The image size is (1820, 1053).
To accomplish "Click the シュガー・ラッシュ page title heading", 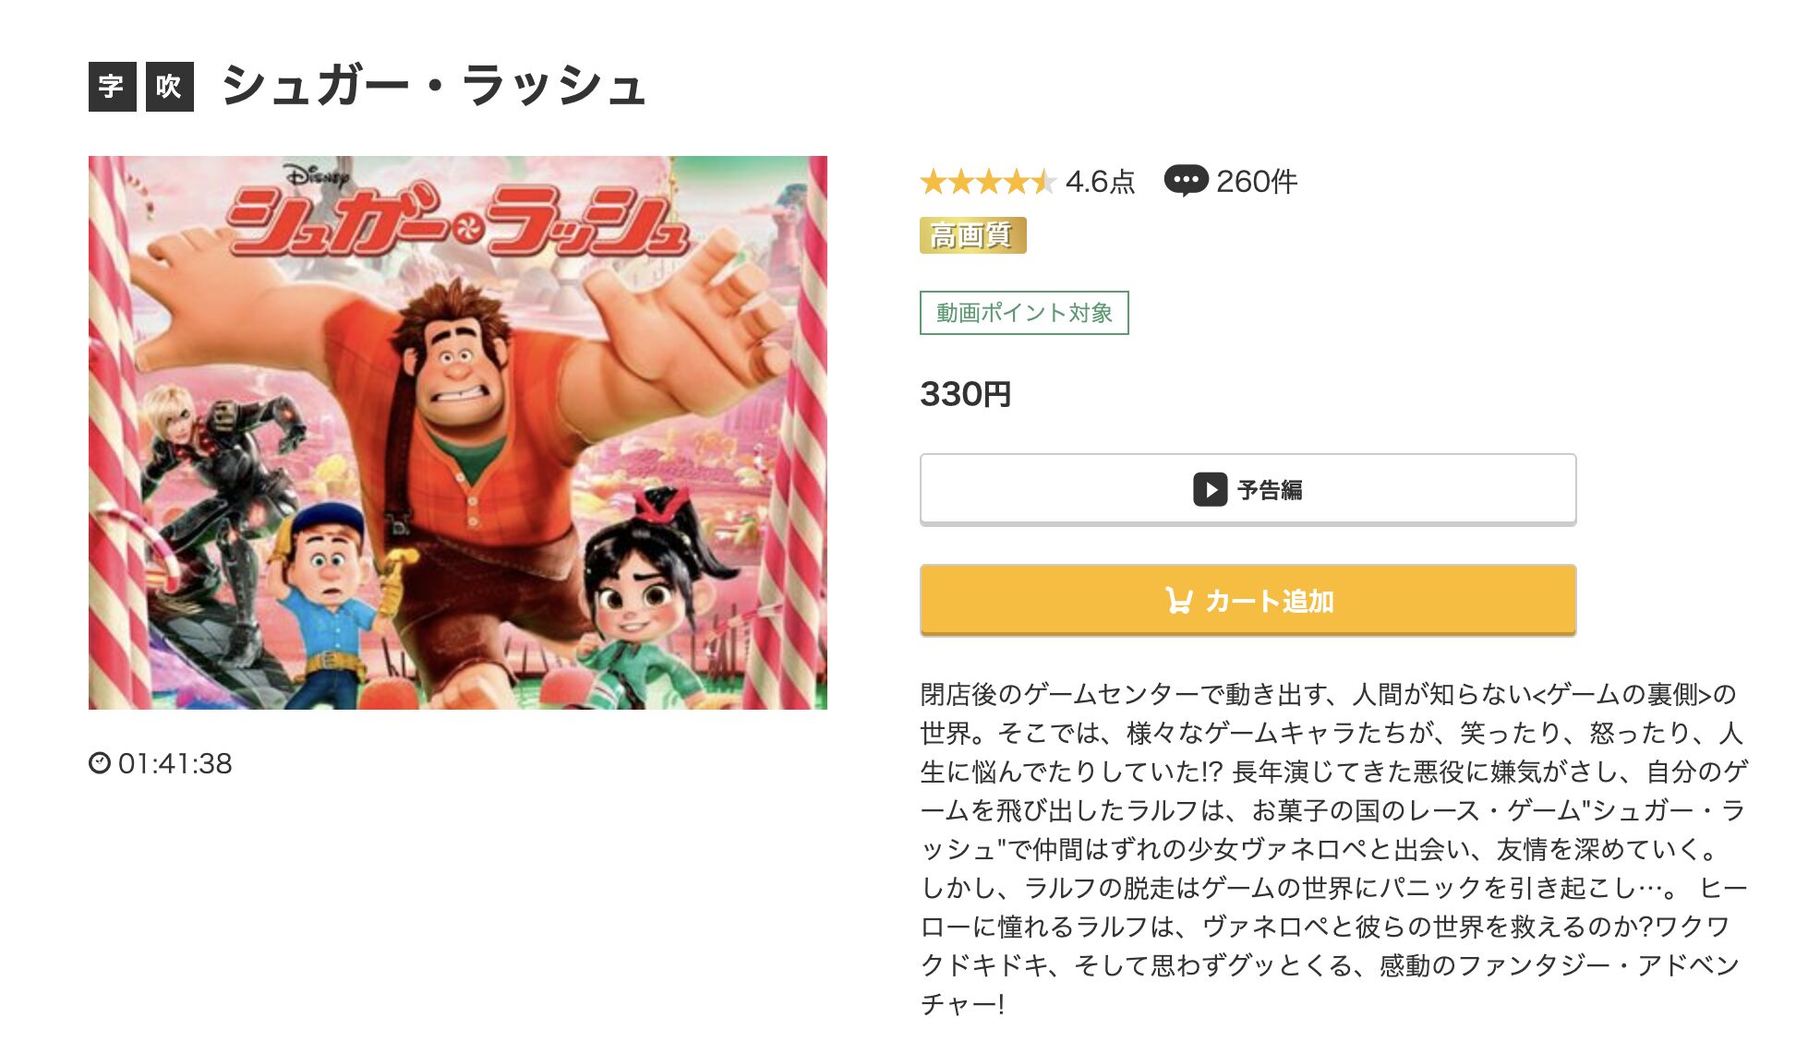I will [433, 86].
